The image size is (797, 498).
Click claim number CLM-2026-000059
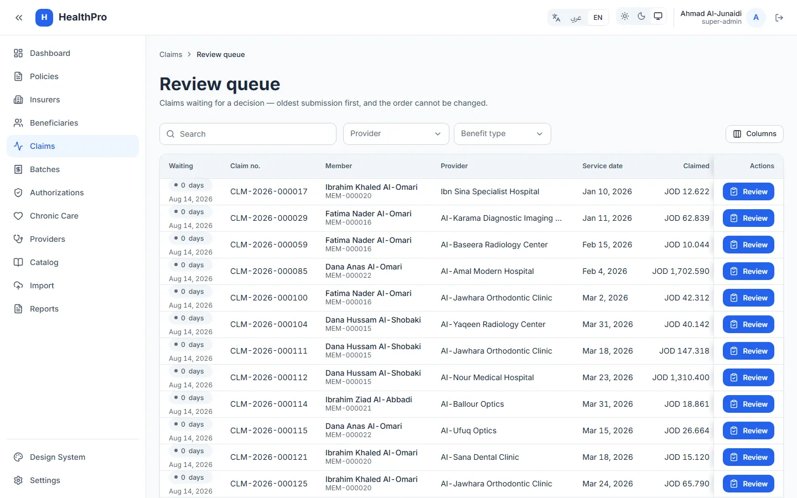coord(269,245)
